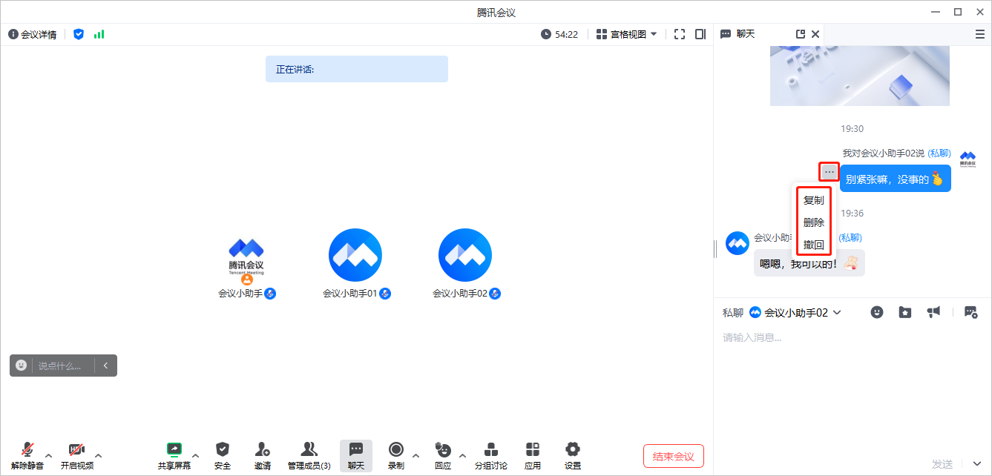This screenshot has width=992, height=476.
Task: Click my Tencent Meeting avatar in chat
Action: [968, 159]
